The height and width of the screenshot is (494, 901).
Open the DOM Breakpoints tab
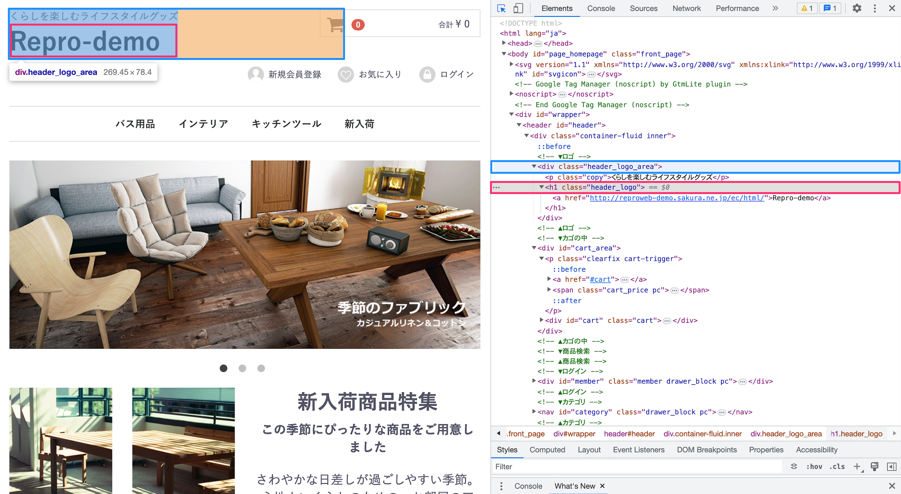coord(707,450)
